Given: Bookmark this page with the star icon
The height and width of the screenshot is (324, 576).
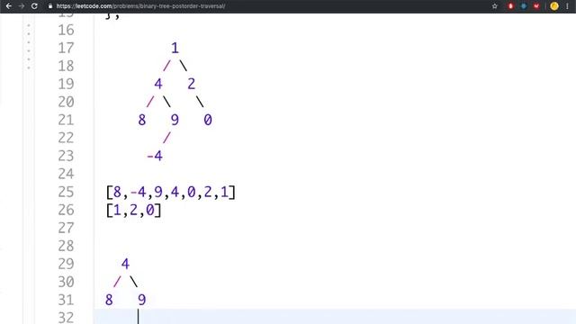Looking at the screenshot, I should 495,6.
